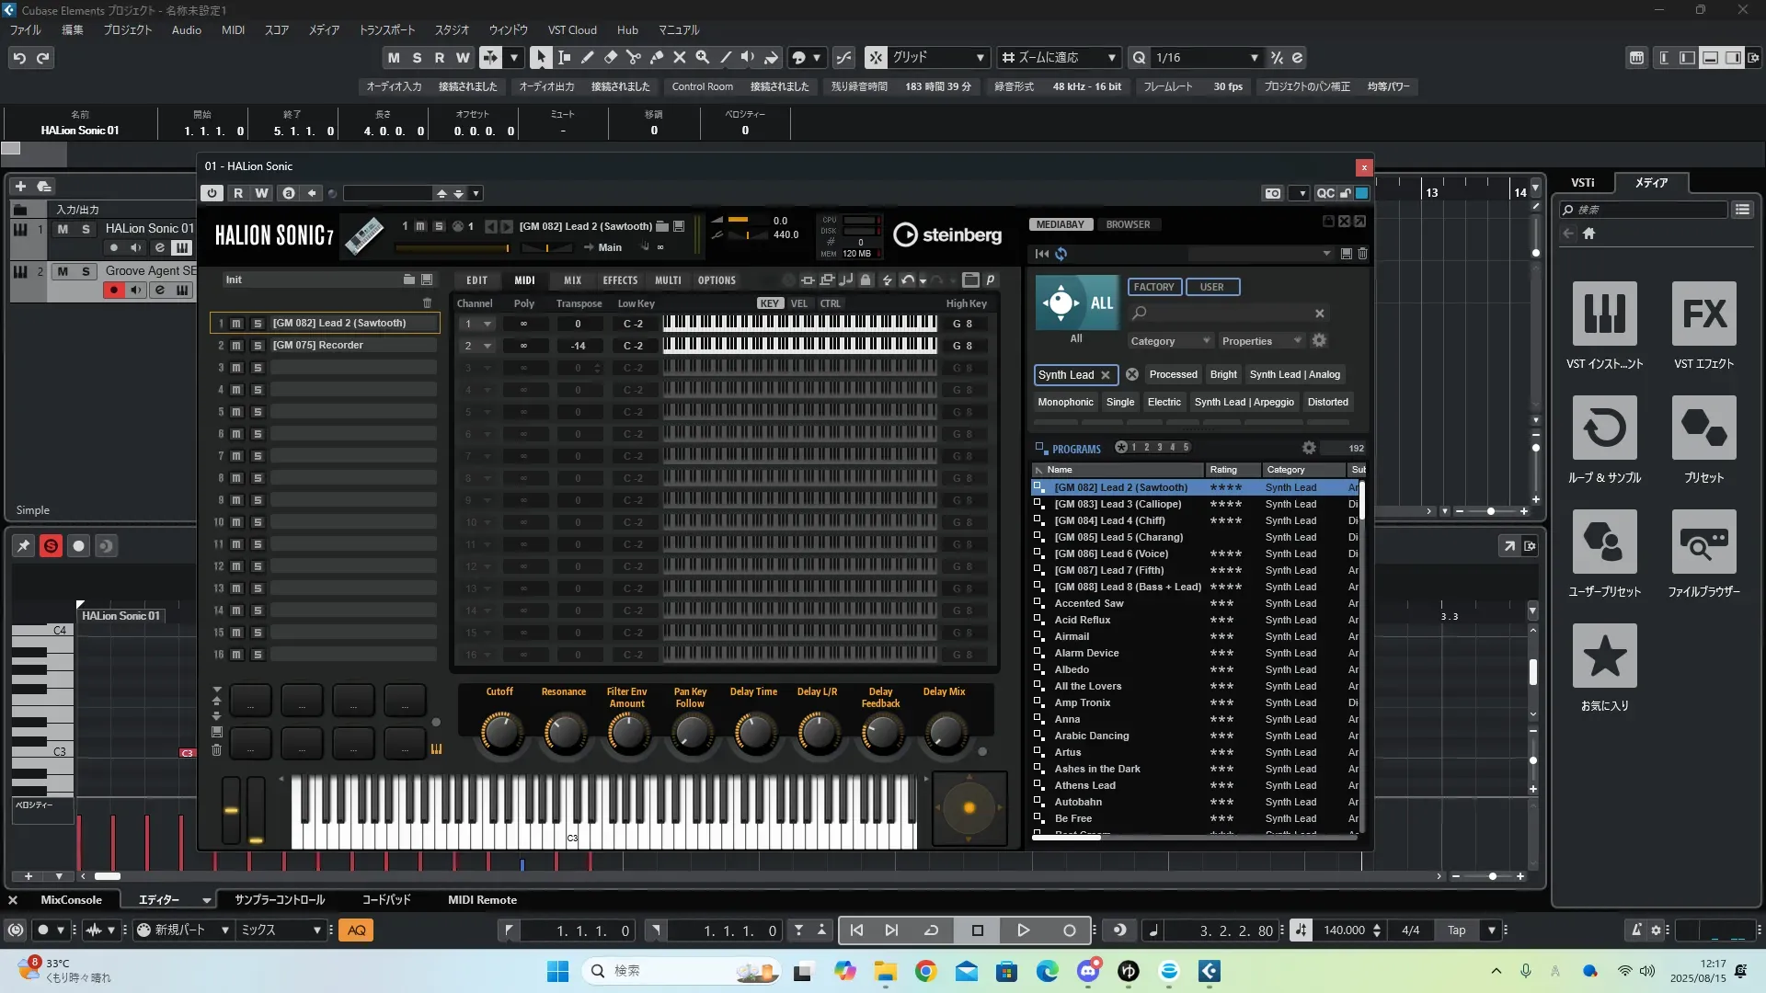Toggle Solo on HALion Sonic 01 track
Image resolution: width=1766 pixels, height=993 pixels.
tap(86, 229)
